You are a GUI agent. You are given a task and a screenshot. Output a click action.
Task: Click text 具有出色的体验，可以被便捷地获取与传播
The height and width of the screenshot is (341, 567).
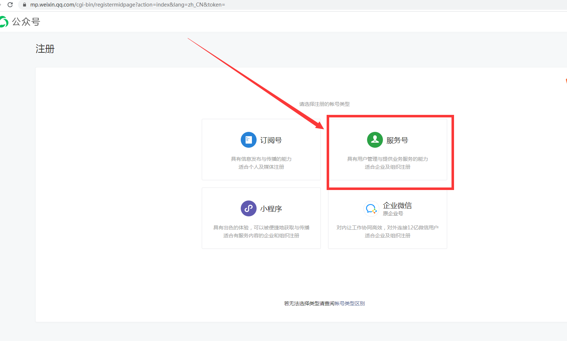(x=261, y=228)
